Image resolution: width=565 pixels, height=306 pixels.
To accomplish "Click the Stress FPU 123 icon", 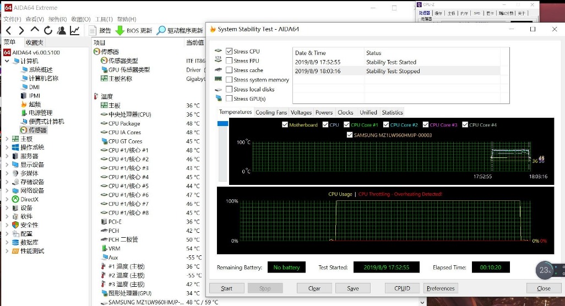I will (x=219, y=59).
